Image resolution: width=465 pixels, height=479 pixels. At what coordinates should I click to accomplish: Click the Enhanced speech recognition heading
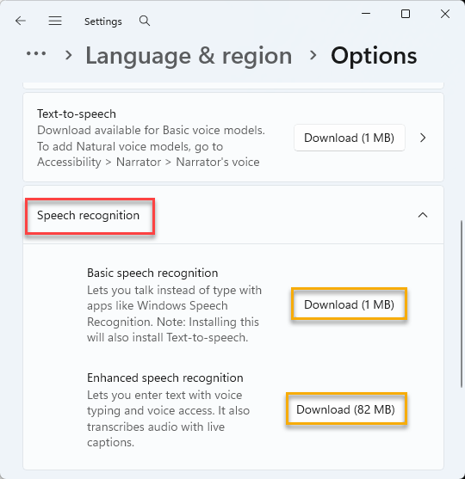coord(165,378)
